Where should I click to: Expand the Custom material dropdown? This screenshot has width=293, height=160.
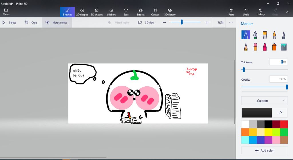[264, 101]
